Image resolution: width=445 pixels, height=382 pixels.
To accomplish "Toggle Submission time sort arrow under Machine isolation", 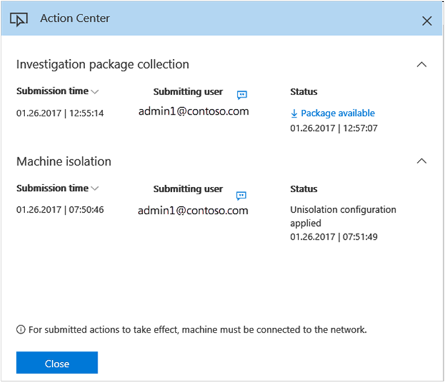I will click(x=95, y=189).
